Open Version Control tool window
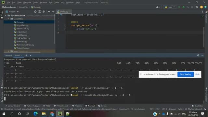This screenshot has height=117, width=208. pyautogui.click(x=13, y=106)
